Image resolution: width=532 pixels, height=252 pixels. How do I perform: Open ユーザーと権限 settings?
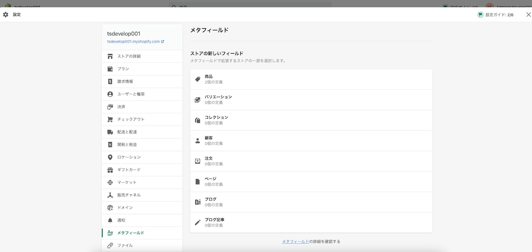142,94
